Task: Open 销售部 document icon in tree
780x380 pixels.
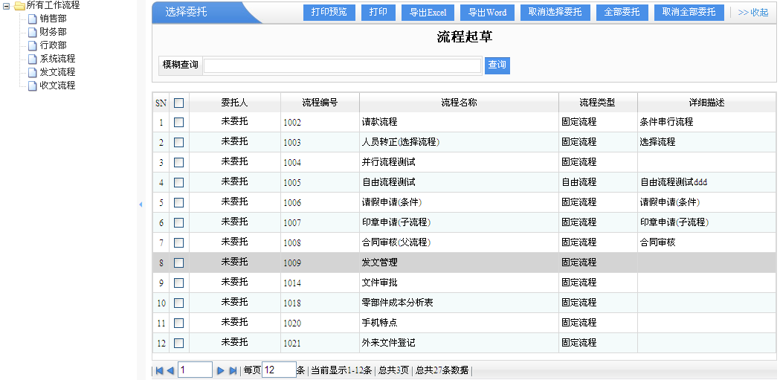Action: (x=32, y=19)
